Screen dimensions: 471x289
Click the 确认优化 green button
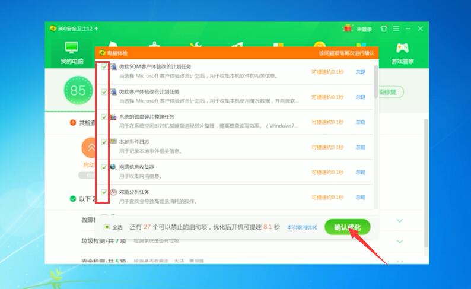click(x=347, y=227)
